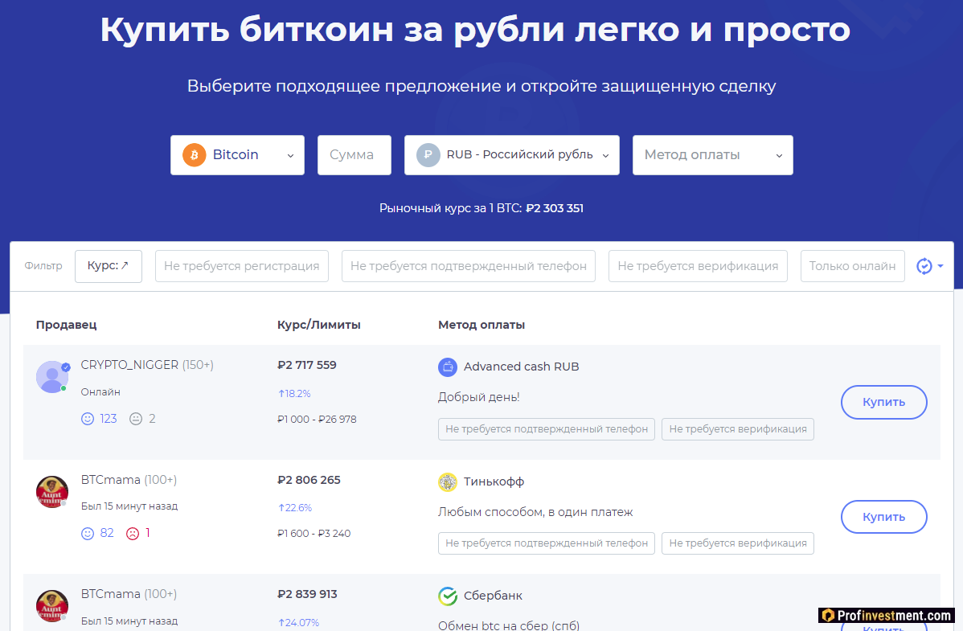
Task: Toggle the 'Только онлайн' filter
Action: coord(852,266)
